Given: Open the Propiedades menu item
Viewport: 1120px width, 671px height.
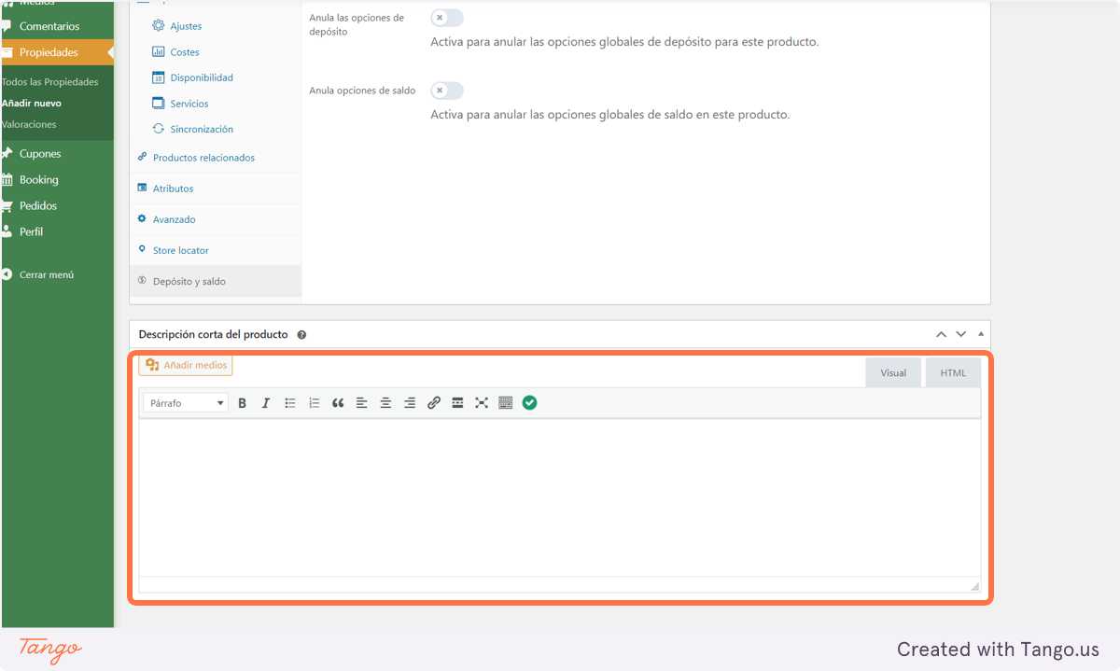Looking at the screenshot, I should 56,52.
